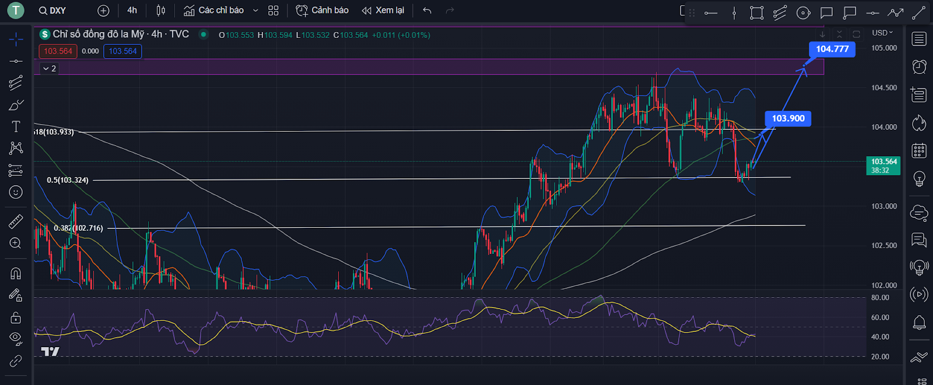Pick arrow path tool in favorites toolbar
The height and width of the screenshot is (385, 933).
pos(895,13)
